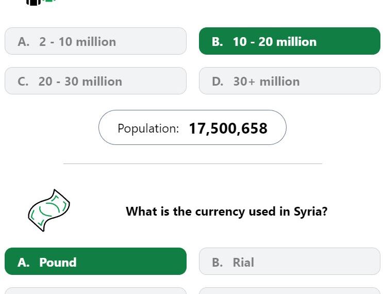Choose "Pound" as Syria's currency
The height and width of the screenshot is (294, 383).
pyautogui.click(x=95, y=262)
